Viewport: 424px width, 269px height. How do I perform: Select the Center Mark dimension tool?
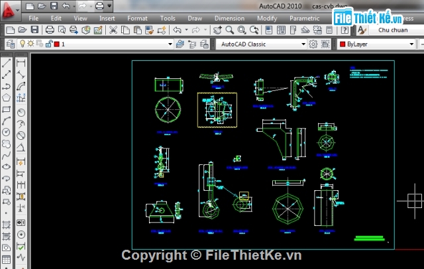point(21,235)
